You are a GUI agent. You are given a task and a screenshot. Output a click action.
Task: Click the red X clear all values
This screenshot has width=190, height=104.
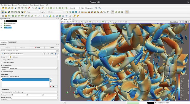[x=51, y=86]
